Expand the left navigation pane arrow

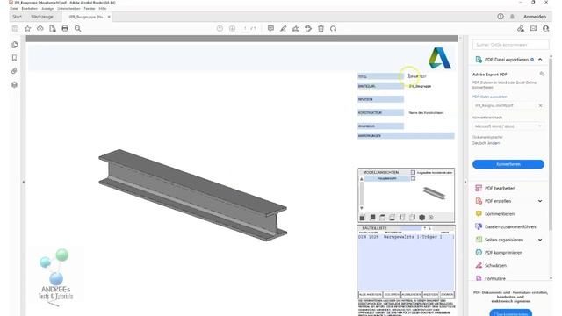tap(24, 182)
